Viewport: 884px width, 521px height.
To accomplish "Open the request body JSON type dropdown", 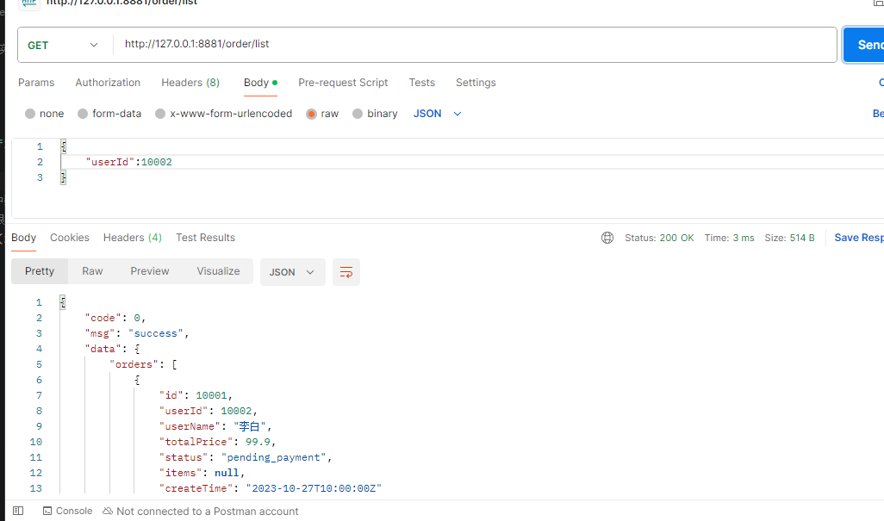I will (x=438, y=114).
